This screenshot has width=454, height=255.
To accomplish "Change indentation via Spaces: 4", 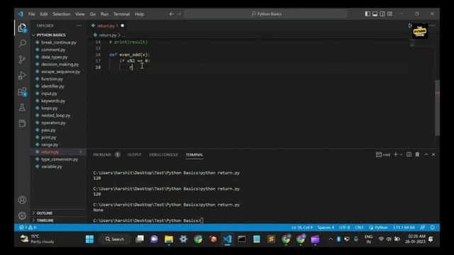I will [326, 227].
